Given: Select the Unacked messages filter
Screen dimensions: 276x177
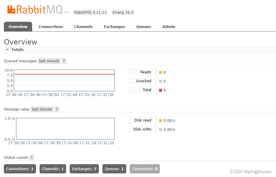Looking at the screenshot, I should coord(141,81).
